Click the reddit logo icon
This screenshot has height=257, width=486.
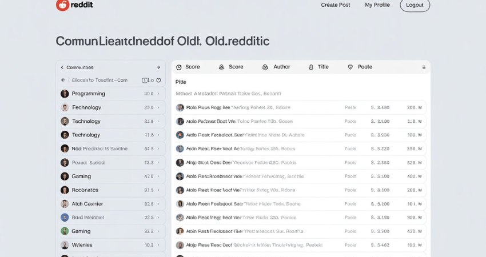click(62, 5)
